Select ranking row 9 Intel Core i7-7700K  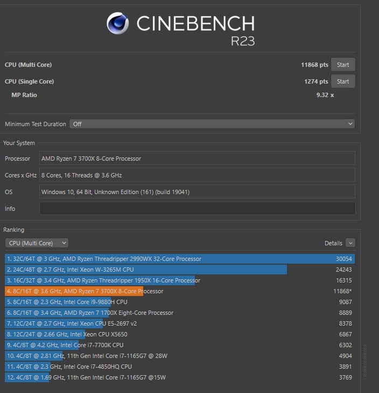coord(180,345)
